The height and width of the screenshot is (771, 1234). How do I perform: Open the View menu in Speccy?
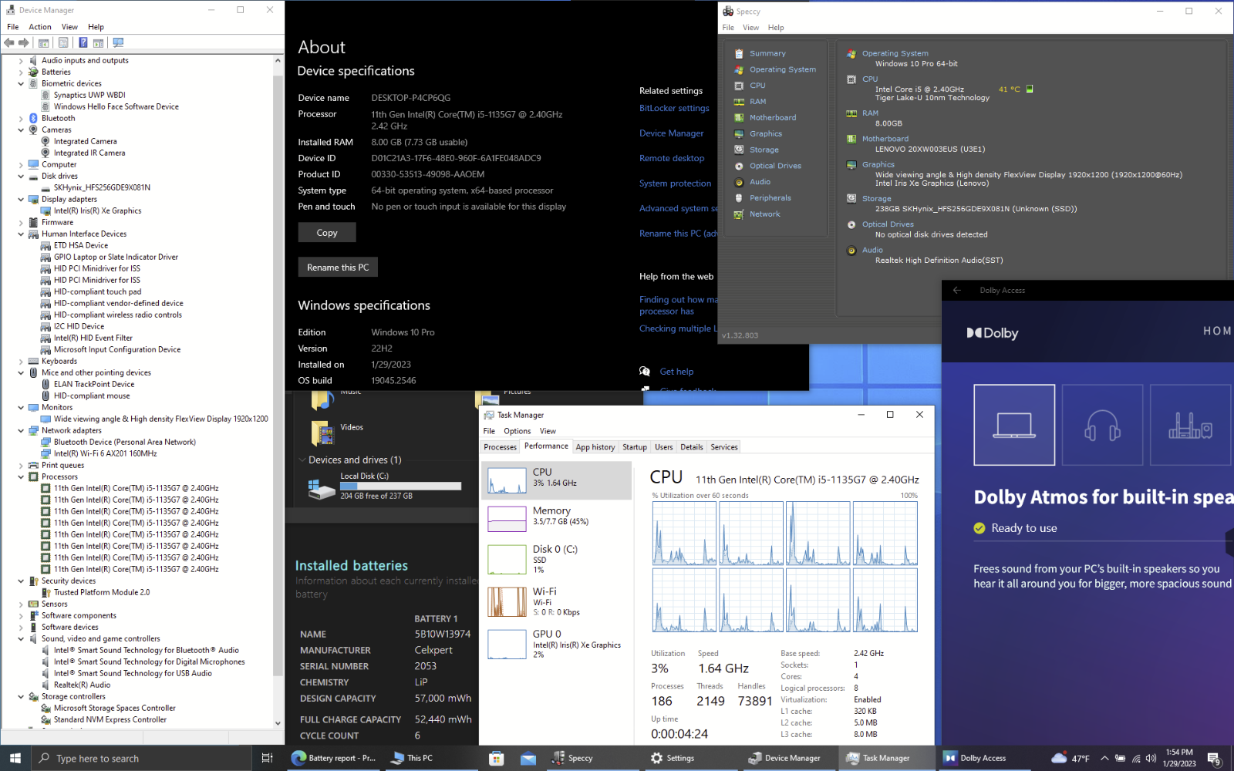point(750,28)
